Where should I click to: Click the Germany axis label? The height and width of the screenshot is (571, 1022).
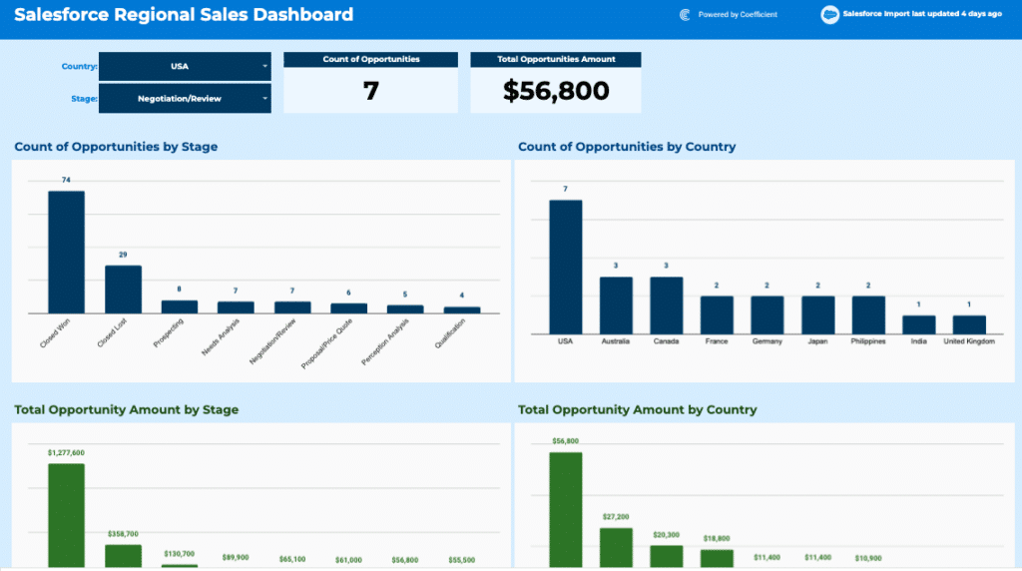(767, 341)
